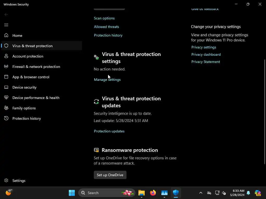Click the taskbar Search box
The height and width of the screenshot is (199, 266).
click(x=107, y=193)
